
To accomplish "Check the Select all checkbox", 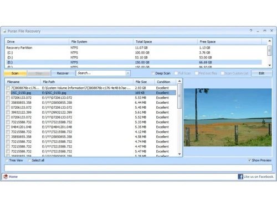I will [x=29, y=161].
